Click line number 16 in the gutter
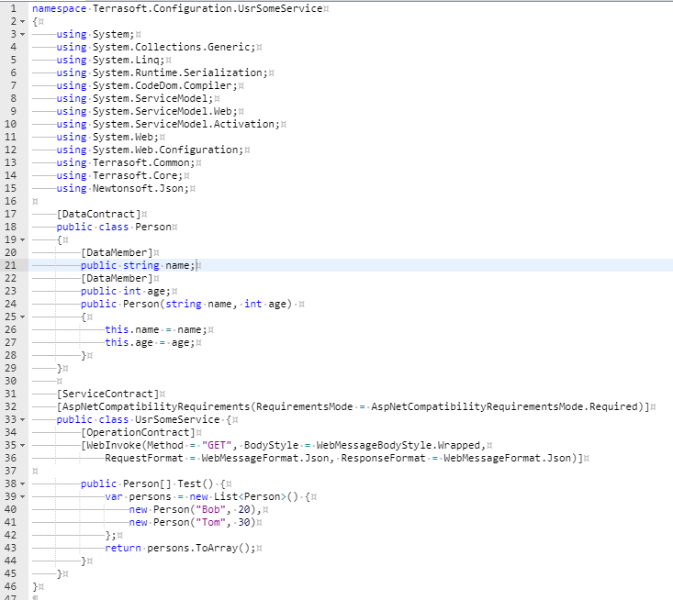This screenshot has width=673, height=600. pyautogui.click(x=11, y=201)
